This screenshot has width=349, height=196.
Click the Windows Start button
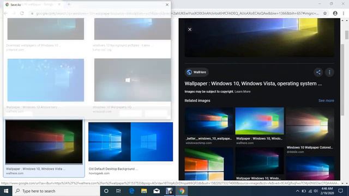(x=6, y=191)
